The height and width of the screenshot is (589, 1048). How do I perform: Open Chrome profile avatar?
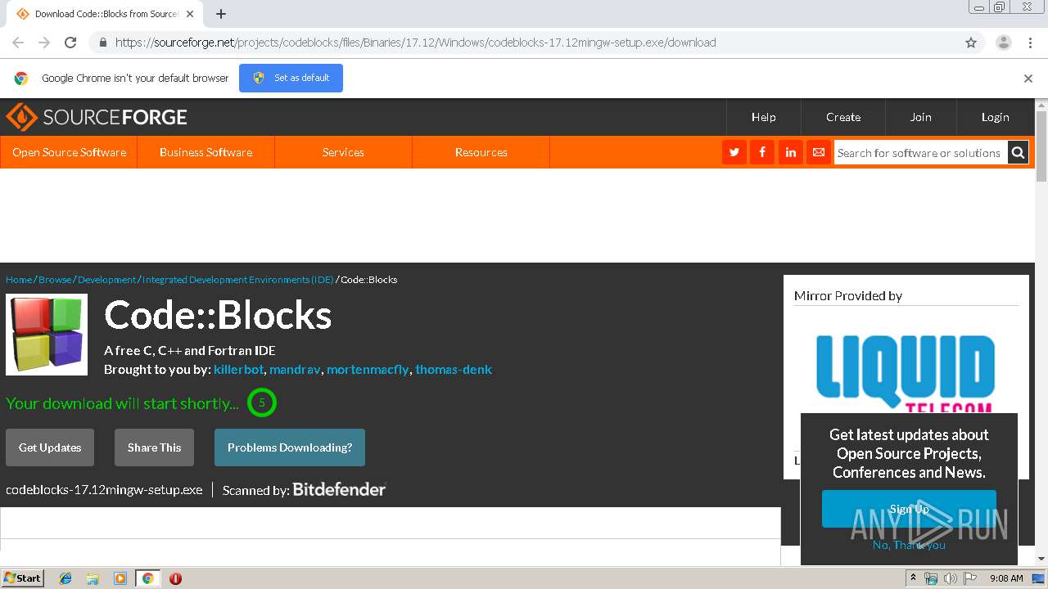coord(1004,43)
